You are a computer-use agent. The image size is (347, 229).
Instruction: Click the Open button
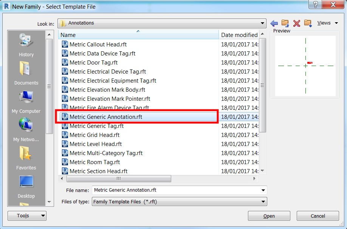coord(269,216)
